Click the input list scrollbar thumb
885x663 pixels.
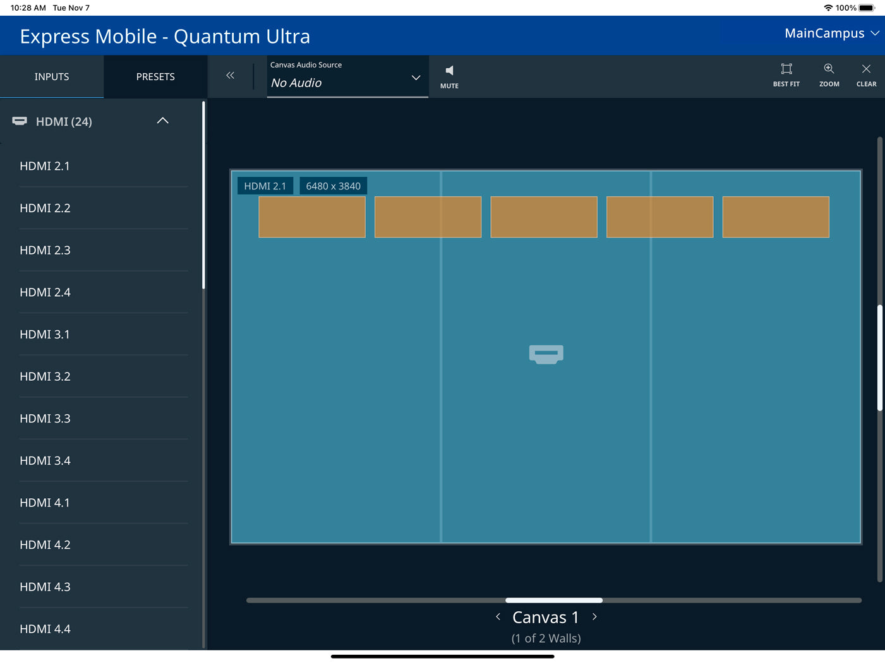(x=203, y=195)
